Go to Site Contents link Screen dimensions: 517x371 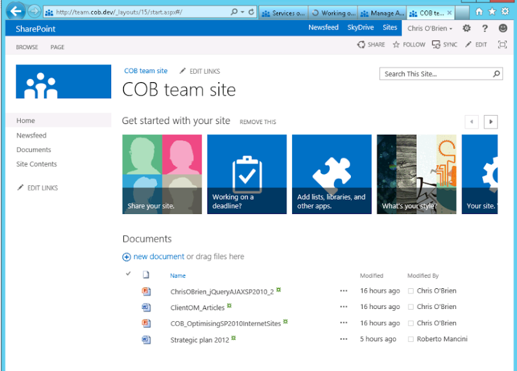[37, 164]
